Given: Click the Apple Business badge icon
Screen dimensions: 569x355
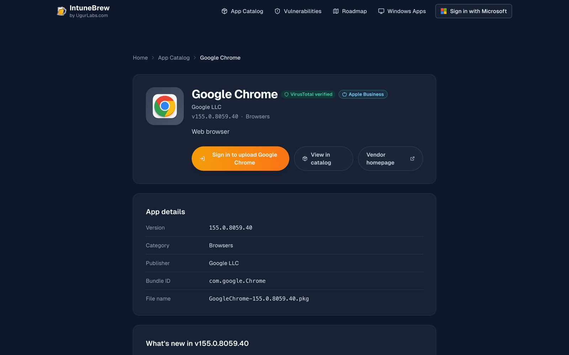Looking at the screenshot, I should click(344, 94).
